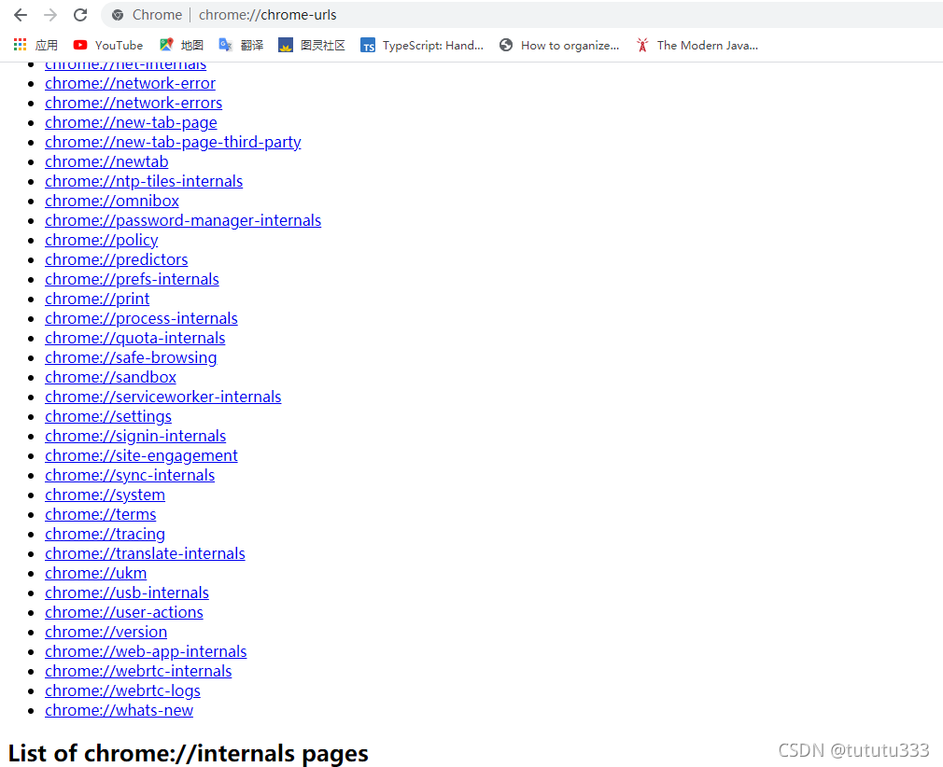This screenshot has height=767, width=943.
Task: Open chrome://signin-internals link
Action: point(135,436)
